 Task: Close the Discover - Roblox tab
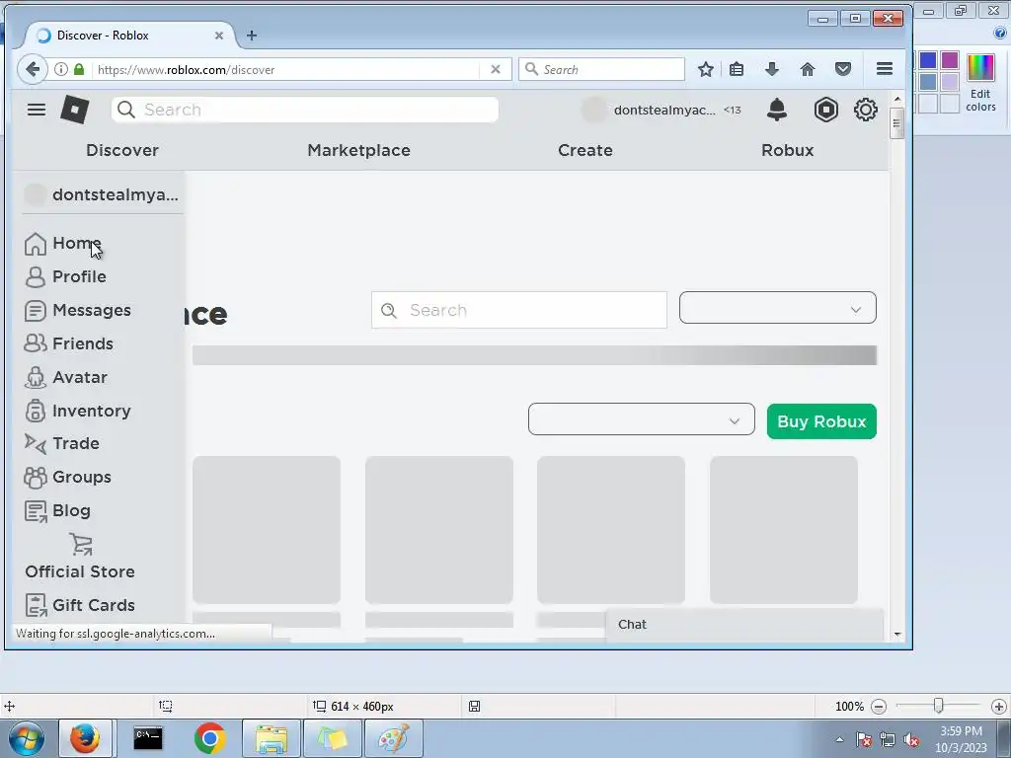point(219,36)
